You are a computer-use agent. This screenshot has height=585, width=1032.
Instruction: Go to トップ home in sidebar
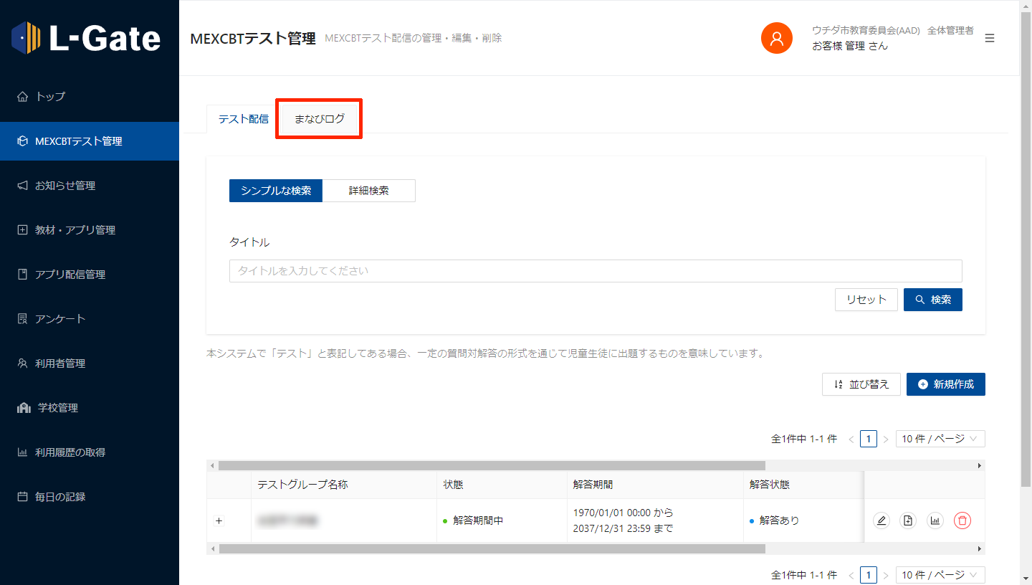[50, 97]
